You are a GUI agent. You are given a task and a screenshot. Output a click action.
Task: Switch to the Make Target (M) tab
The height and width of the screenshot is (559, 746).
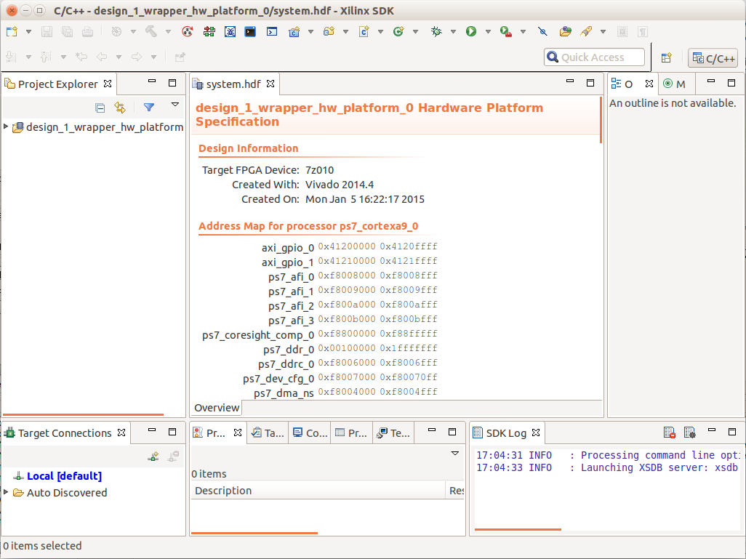coord(674,84)
